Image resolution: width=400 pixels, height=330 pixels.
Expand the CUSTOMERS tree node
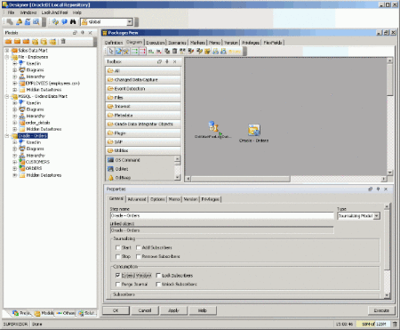[14, 162]
